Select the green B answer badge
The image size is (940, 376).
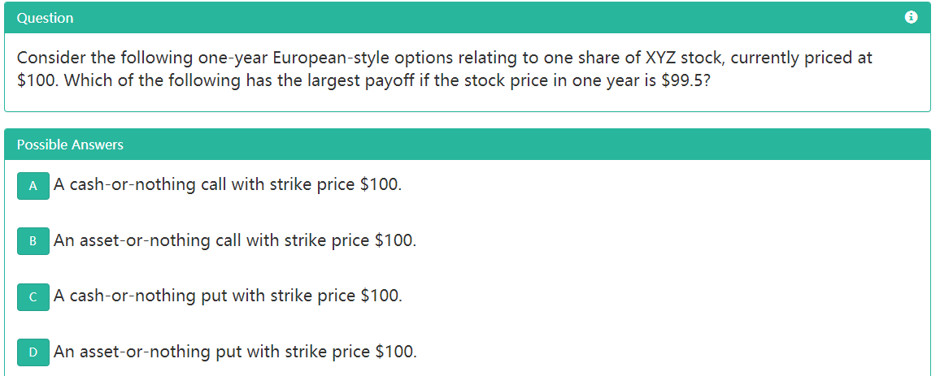33,240
